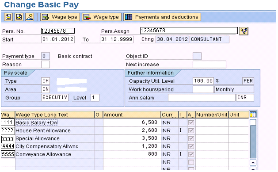This screenshot has height=172, width=278.
Task: Click the delete Wage type button
Action: pyautogui.click(x=102, y=17)
